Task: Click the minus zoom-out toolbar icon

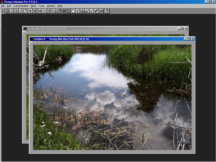Action: click(44, 11)
